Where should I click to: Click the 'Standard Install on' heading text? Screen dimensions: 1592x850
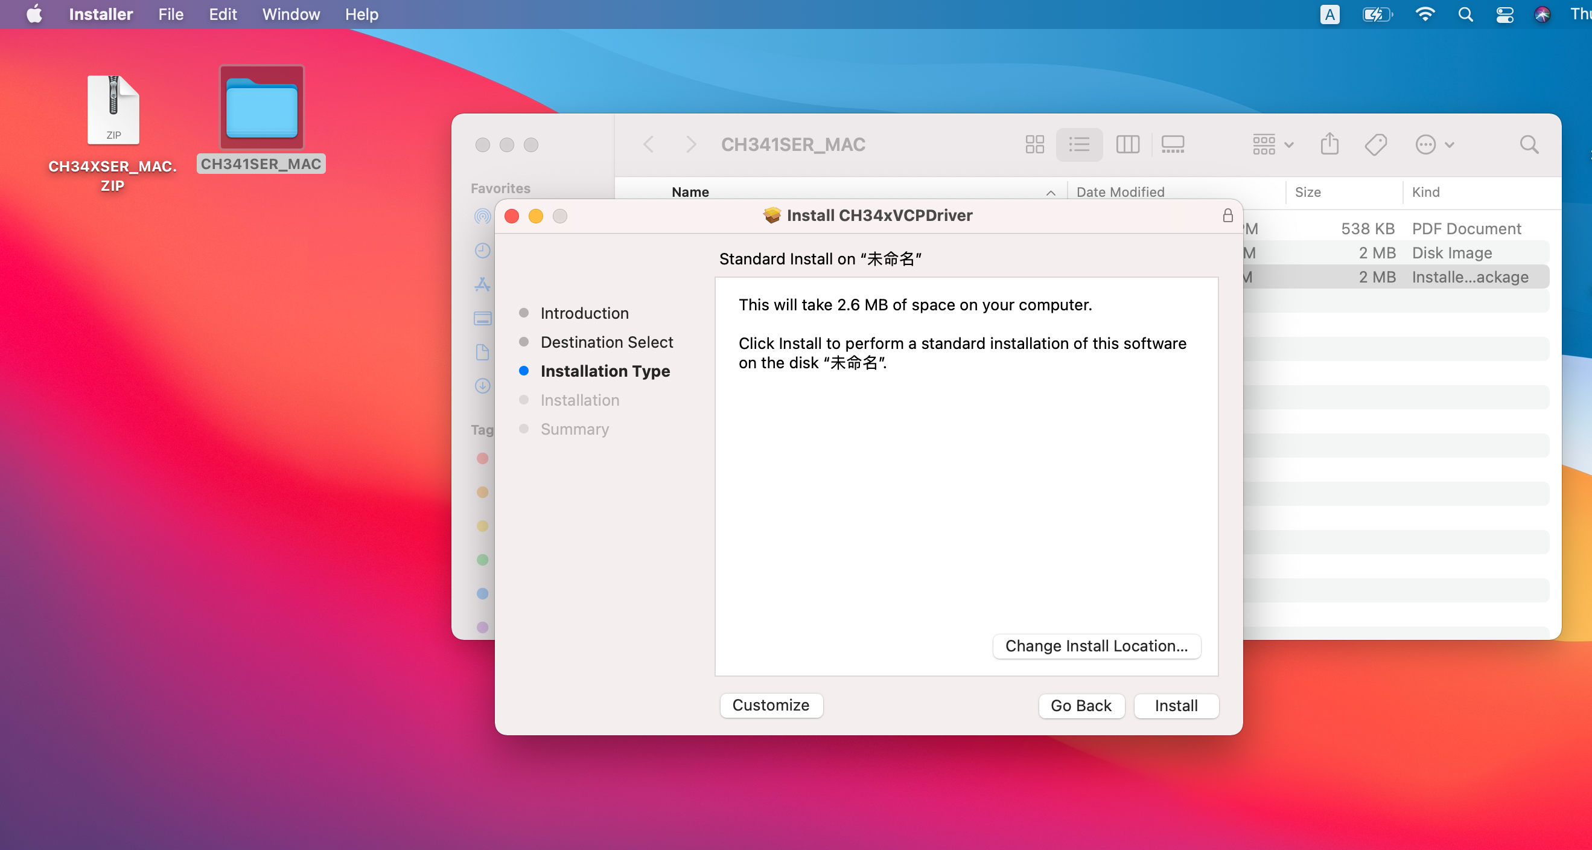pyautogui.click(x=820, y=258)
